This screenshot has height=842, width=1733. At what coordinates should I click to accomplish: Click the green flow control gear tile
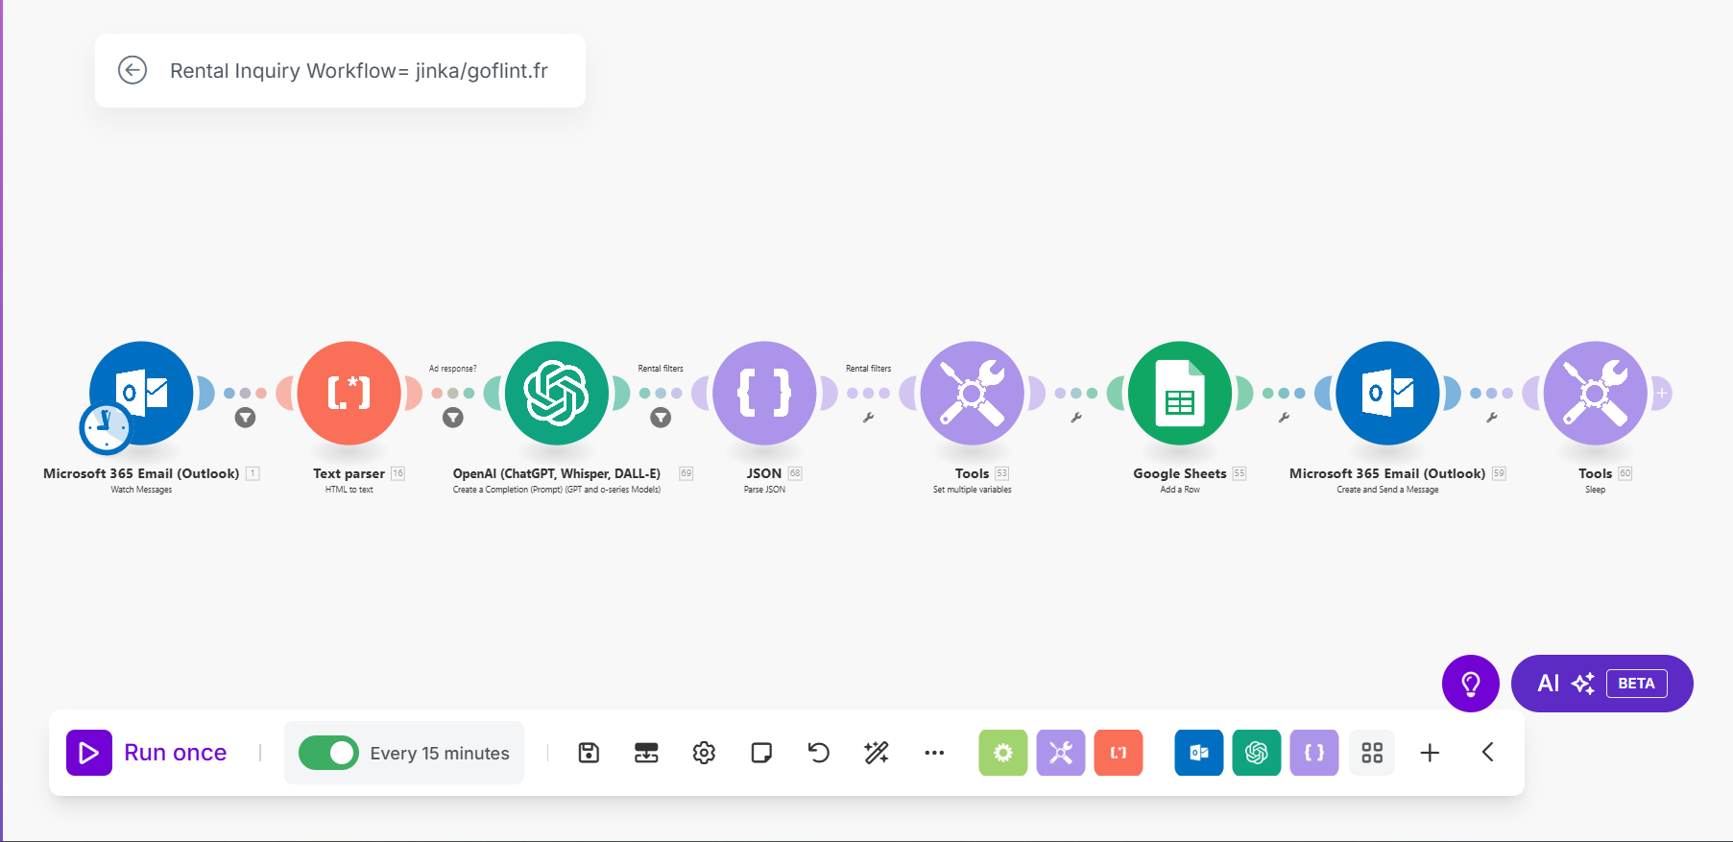(x=1003, y=753)
